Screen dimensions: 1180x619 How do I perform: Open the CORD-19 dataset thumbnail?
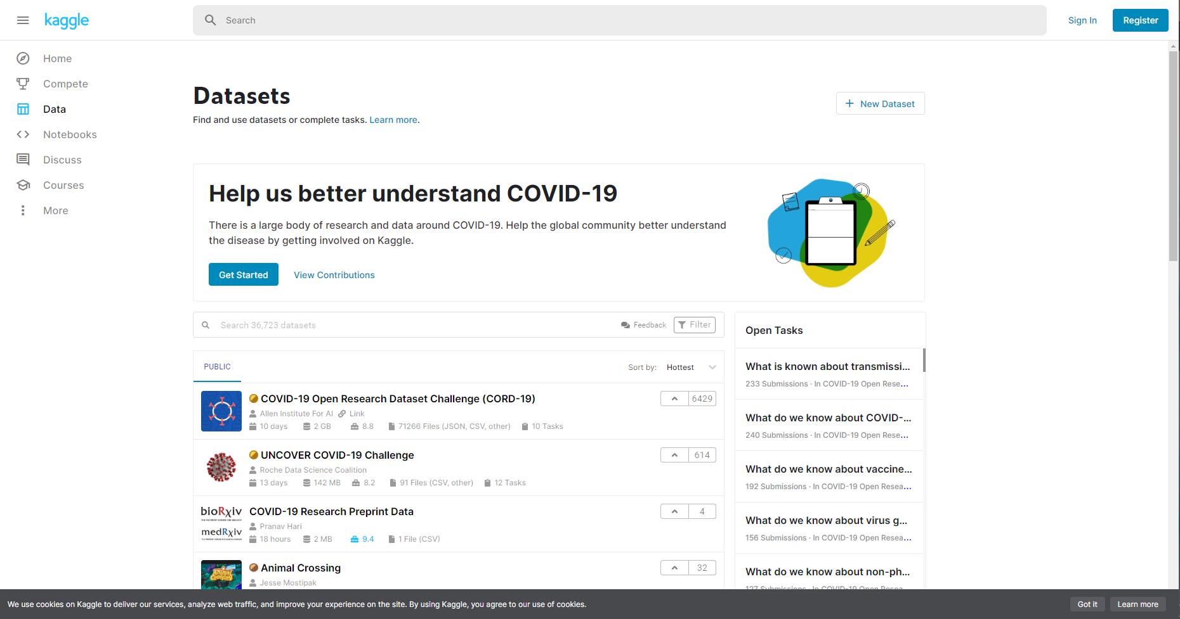(221, 411)
